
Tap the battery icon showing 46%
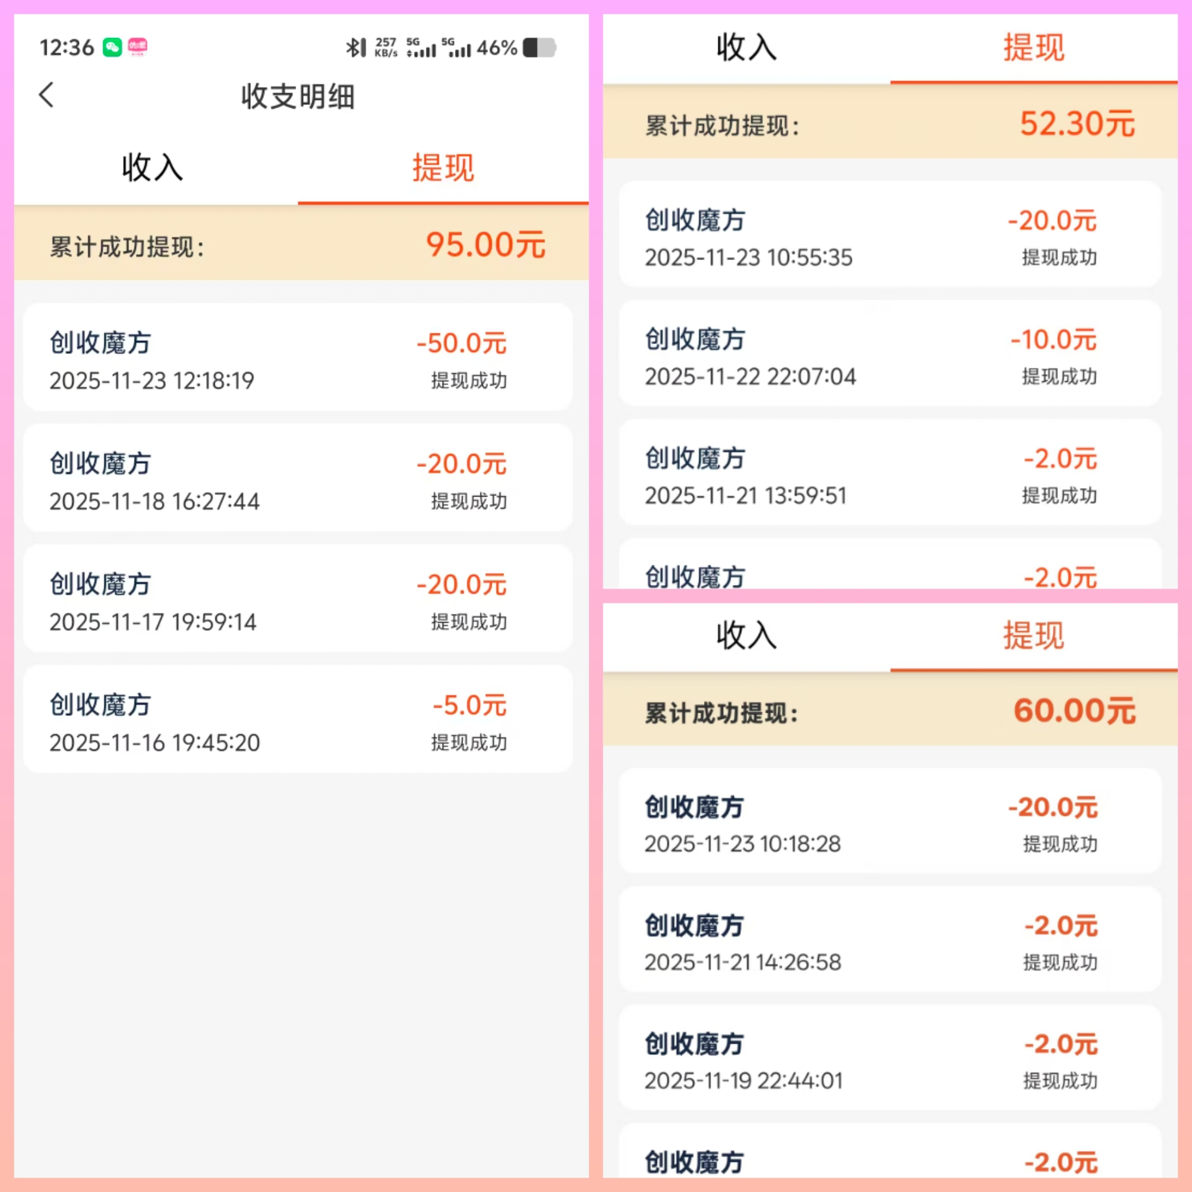[x=539, y=47]
